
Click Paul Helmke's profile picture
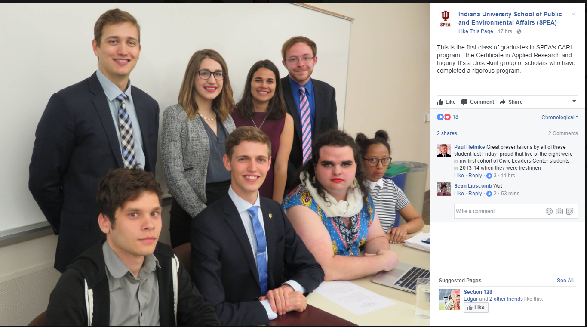click(444, 151)
